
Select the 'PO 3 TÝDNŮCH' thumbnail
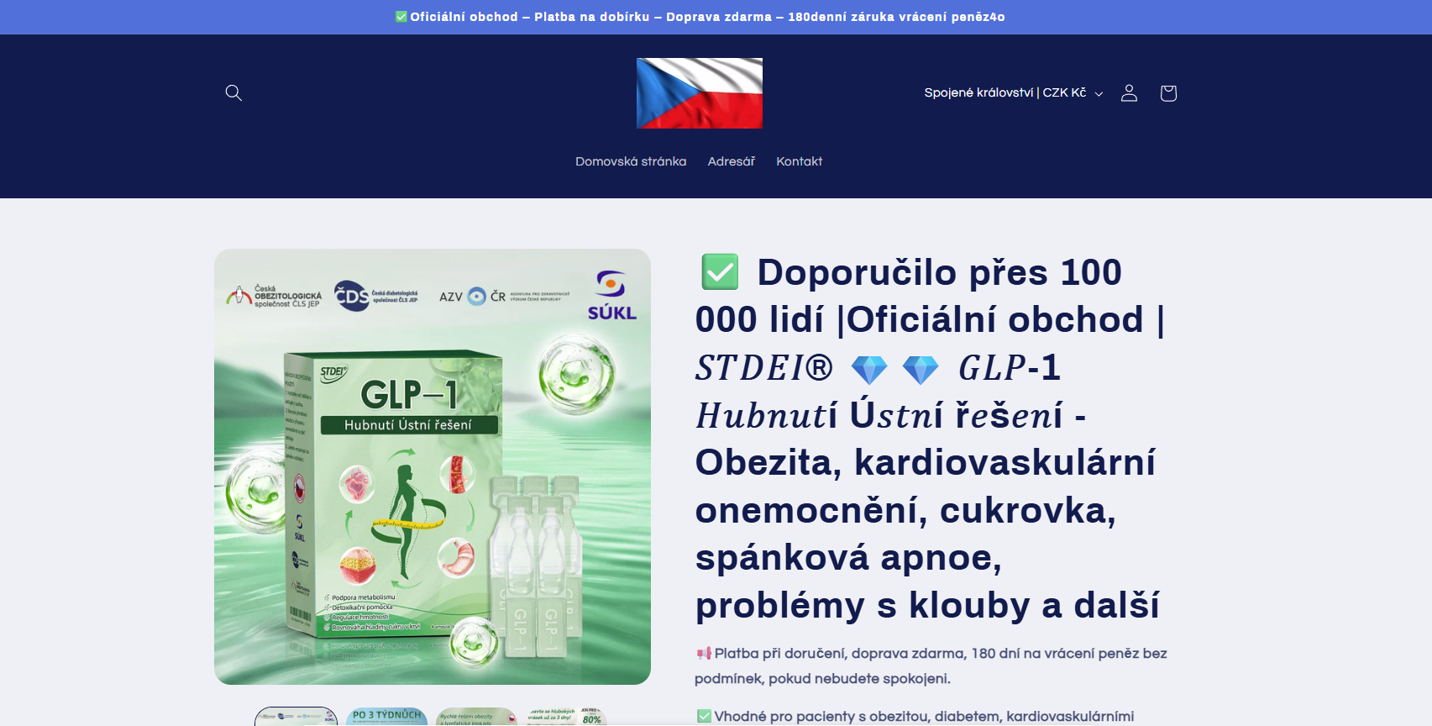pos(386,717)
